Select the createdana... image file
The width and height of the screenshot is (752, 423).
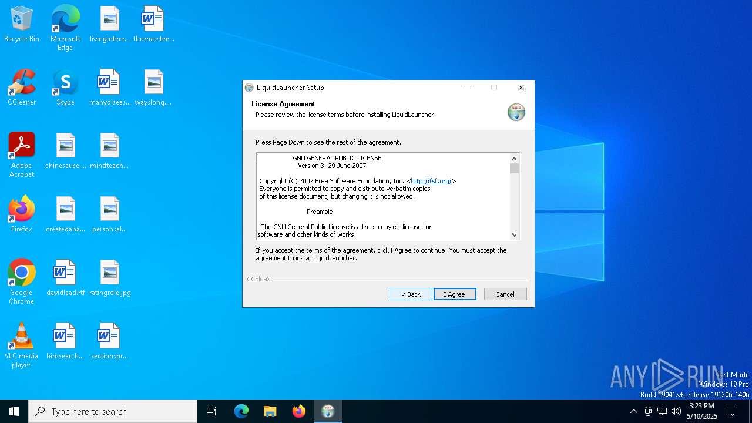(x=66, y=214)
